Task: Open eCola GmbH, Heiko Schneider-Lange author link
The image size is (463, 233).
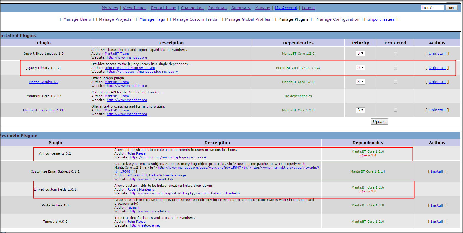Action: click(156, 175)
